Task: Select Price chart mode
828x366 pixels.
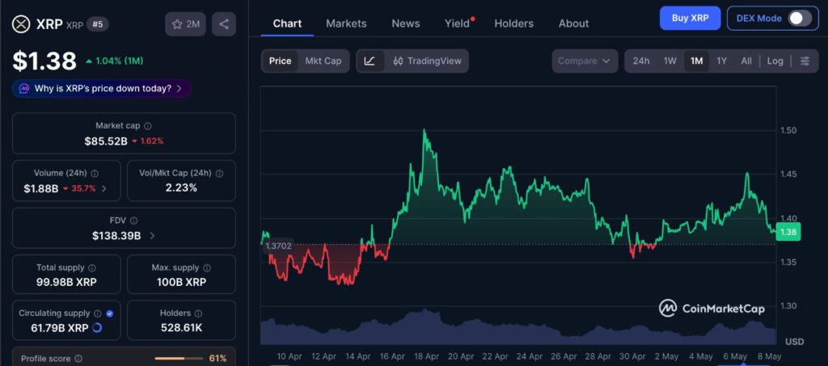Action: coord(280,61)
